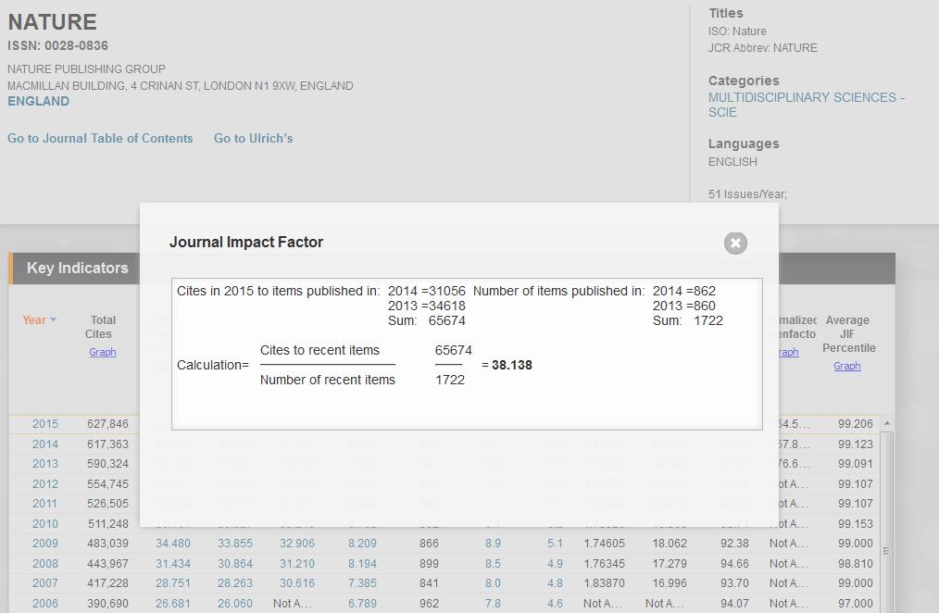This screenshot has width=939, height=613.
Task: Open 2007 cited half-life value 8.0
Action: [x=493, y=583]
